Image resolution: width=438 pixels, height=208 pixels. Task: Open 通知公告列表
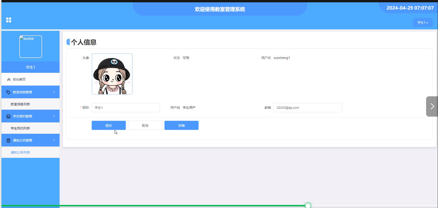(x=30, y=152)
